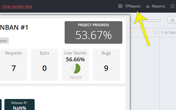This screenshot has width=176, height=110.
Task: Click the User Stories pie chart
Action: [75, 68]
